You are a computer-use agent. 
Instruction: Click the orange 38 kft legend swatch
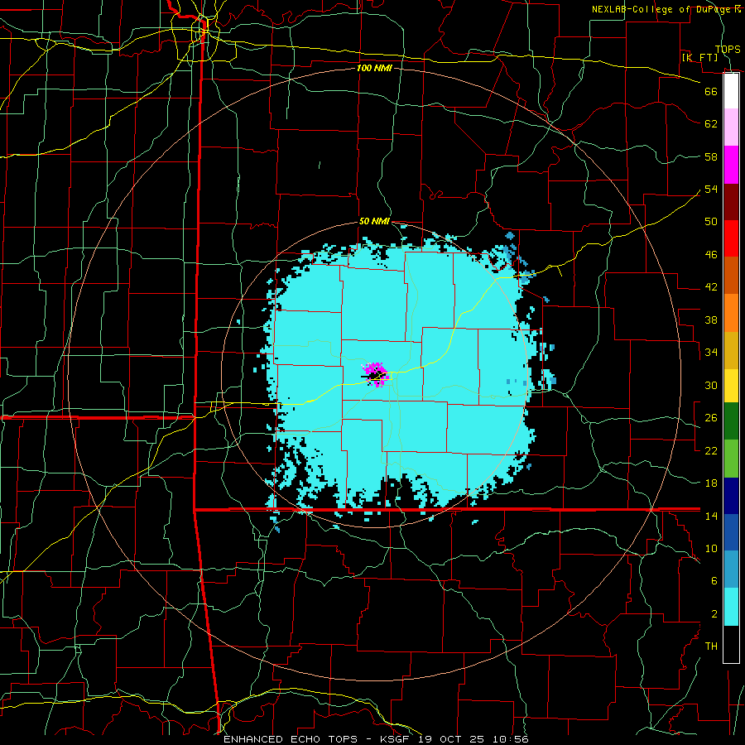tap(731, 313)
